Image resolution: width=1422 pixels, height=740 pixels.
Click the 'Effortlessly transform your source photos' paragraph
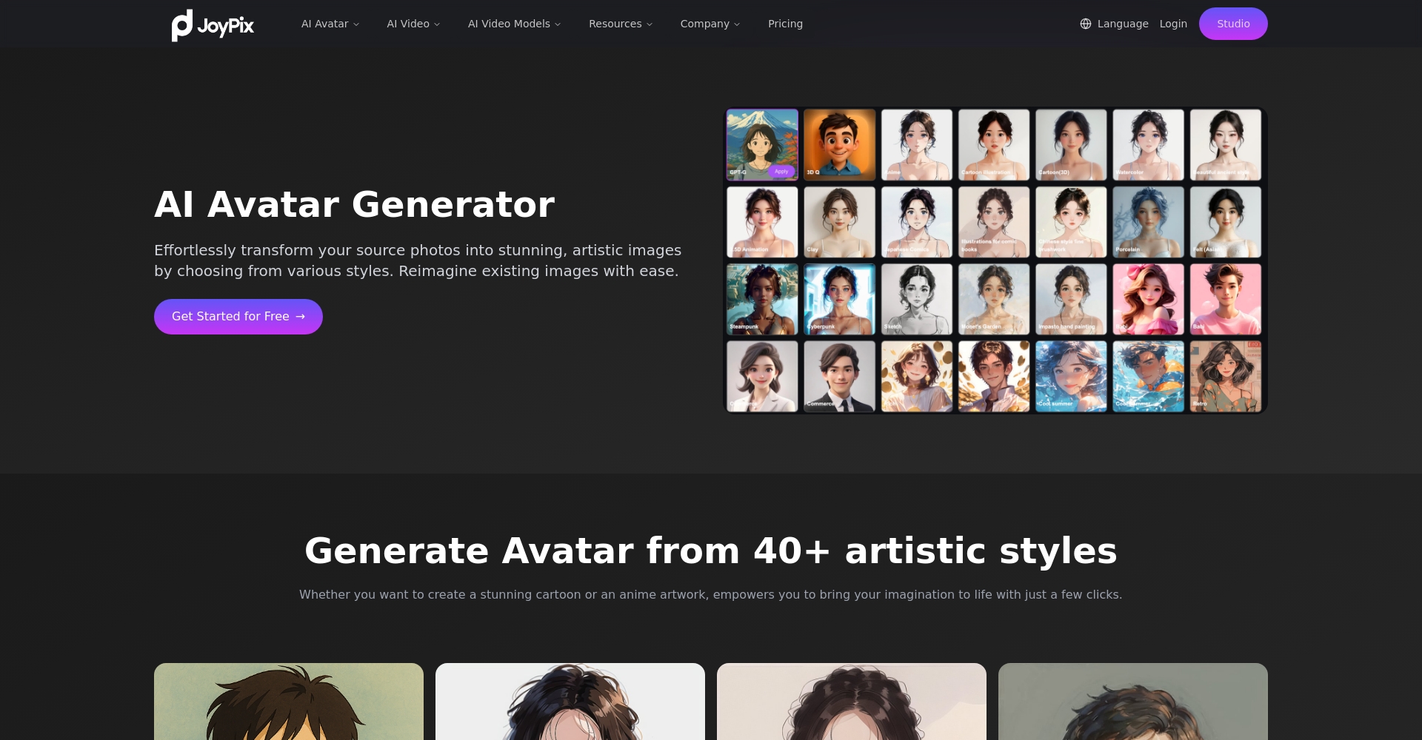(x=418, y=260)
